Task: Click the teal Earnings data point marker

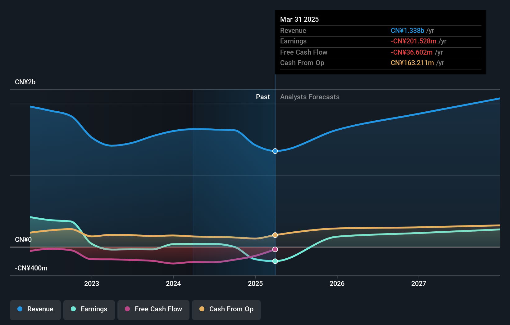Action: [275, 261]
